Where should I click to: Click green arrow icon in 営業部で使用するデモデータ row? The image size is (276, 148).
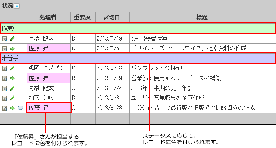tap(12, 78)
